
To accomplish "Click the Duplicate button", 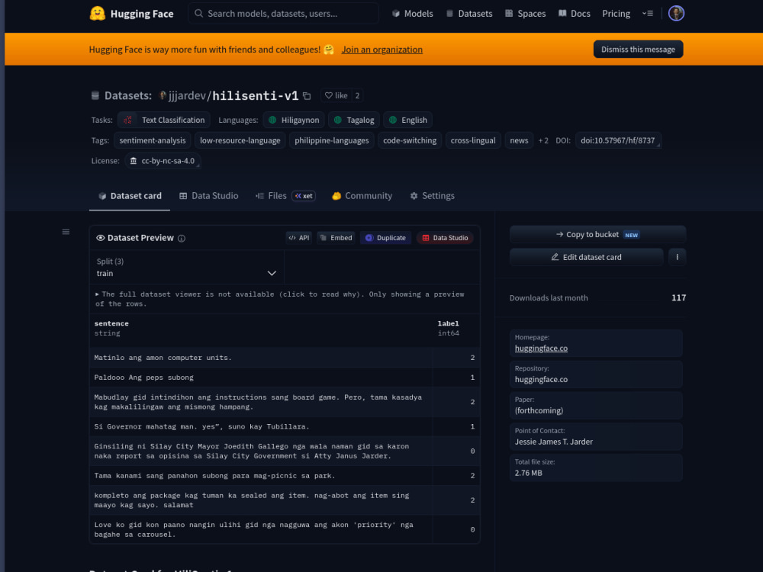I will [385, 238].
